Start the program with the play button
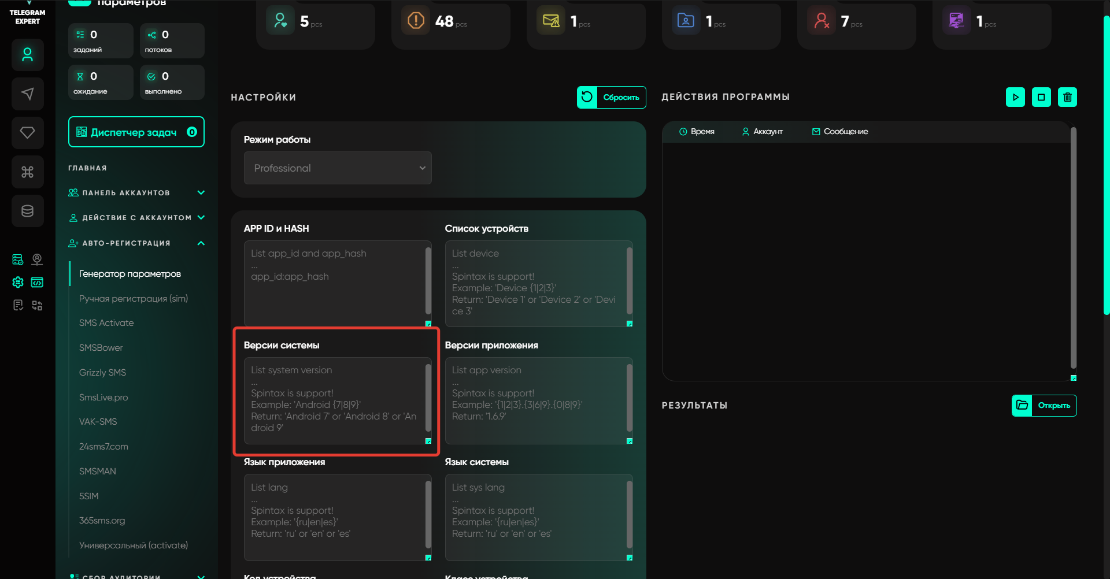1110x579 pixels. (x=1015, y=97)
